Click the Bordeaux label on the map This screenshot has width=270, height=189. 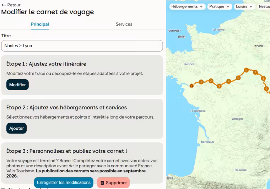pos(207,142)
